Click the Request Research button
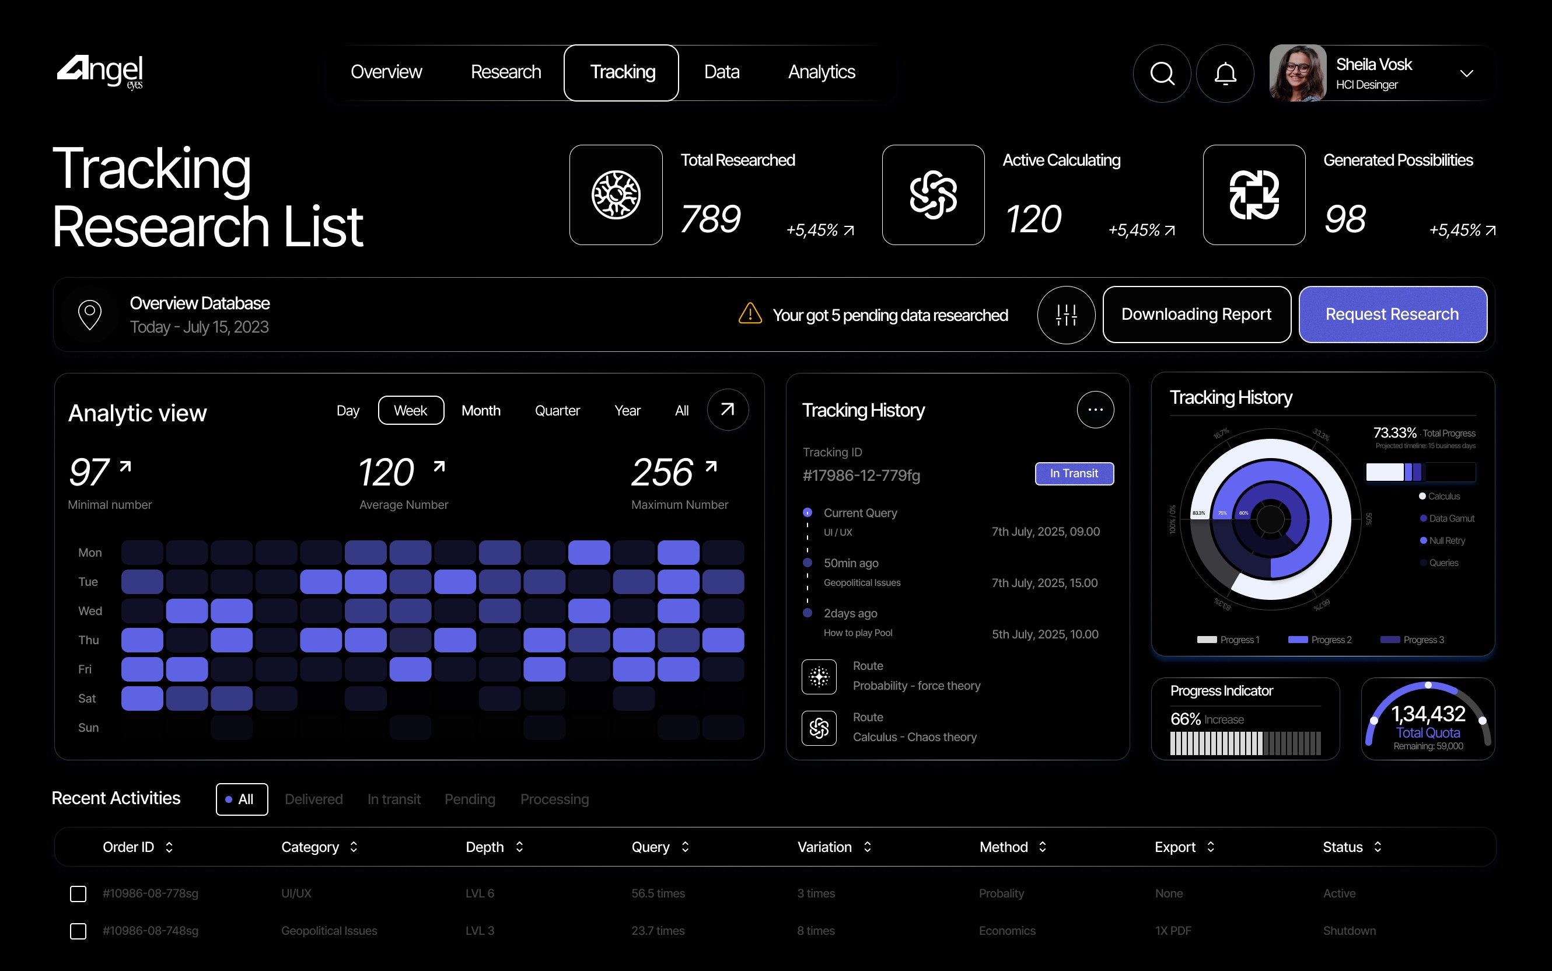This screenshot has width=1552, height=971. click(1392, 314)
